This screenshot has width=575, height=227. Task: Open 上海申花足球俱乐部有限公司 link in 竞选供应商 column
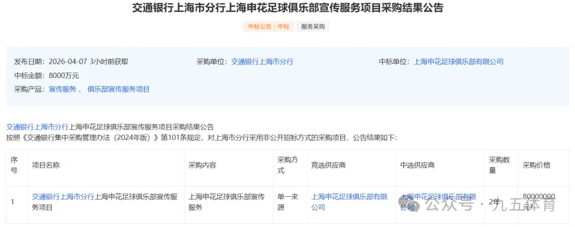pos(349,202)
